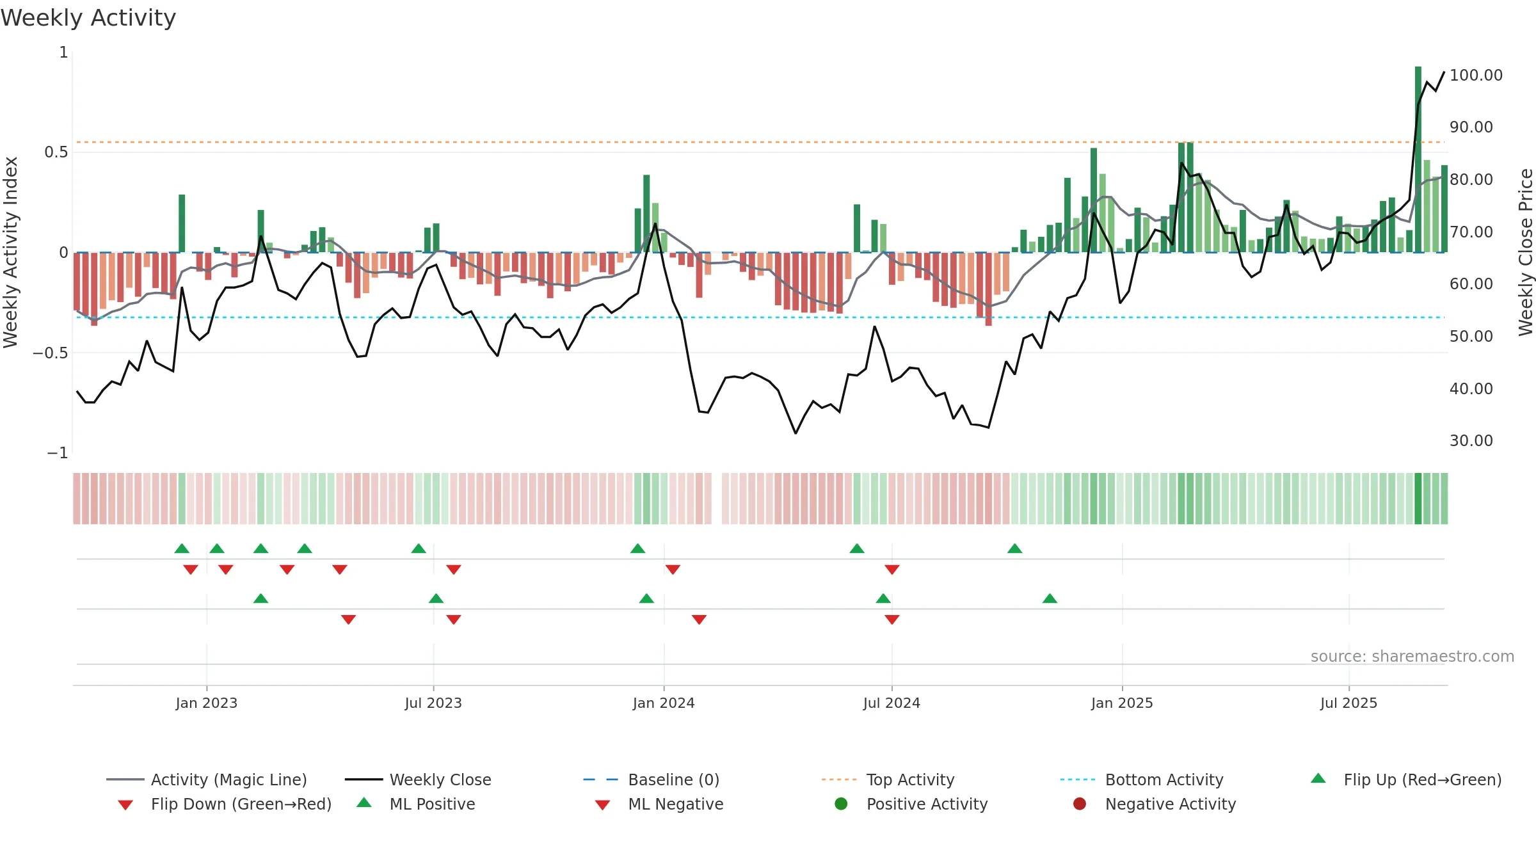Select the Jul 2024 axis label
The height and width of the screenshot is (864, 1536).
[892, 703]
